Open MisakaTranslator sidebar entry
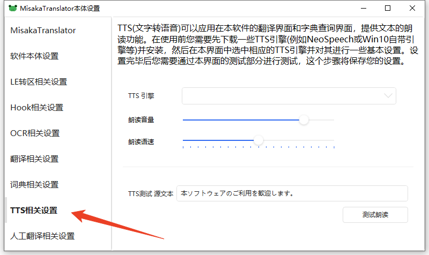The image size is (429, 255). pos(43,31)
